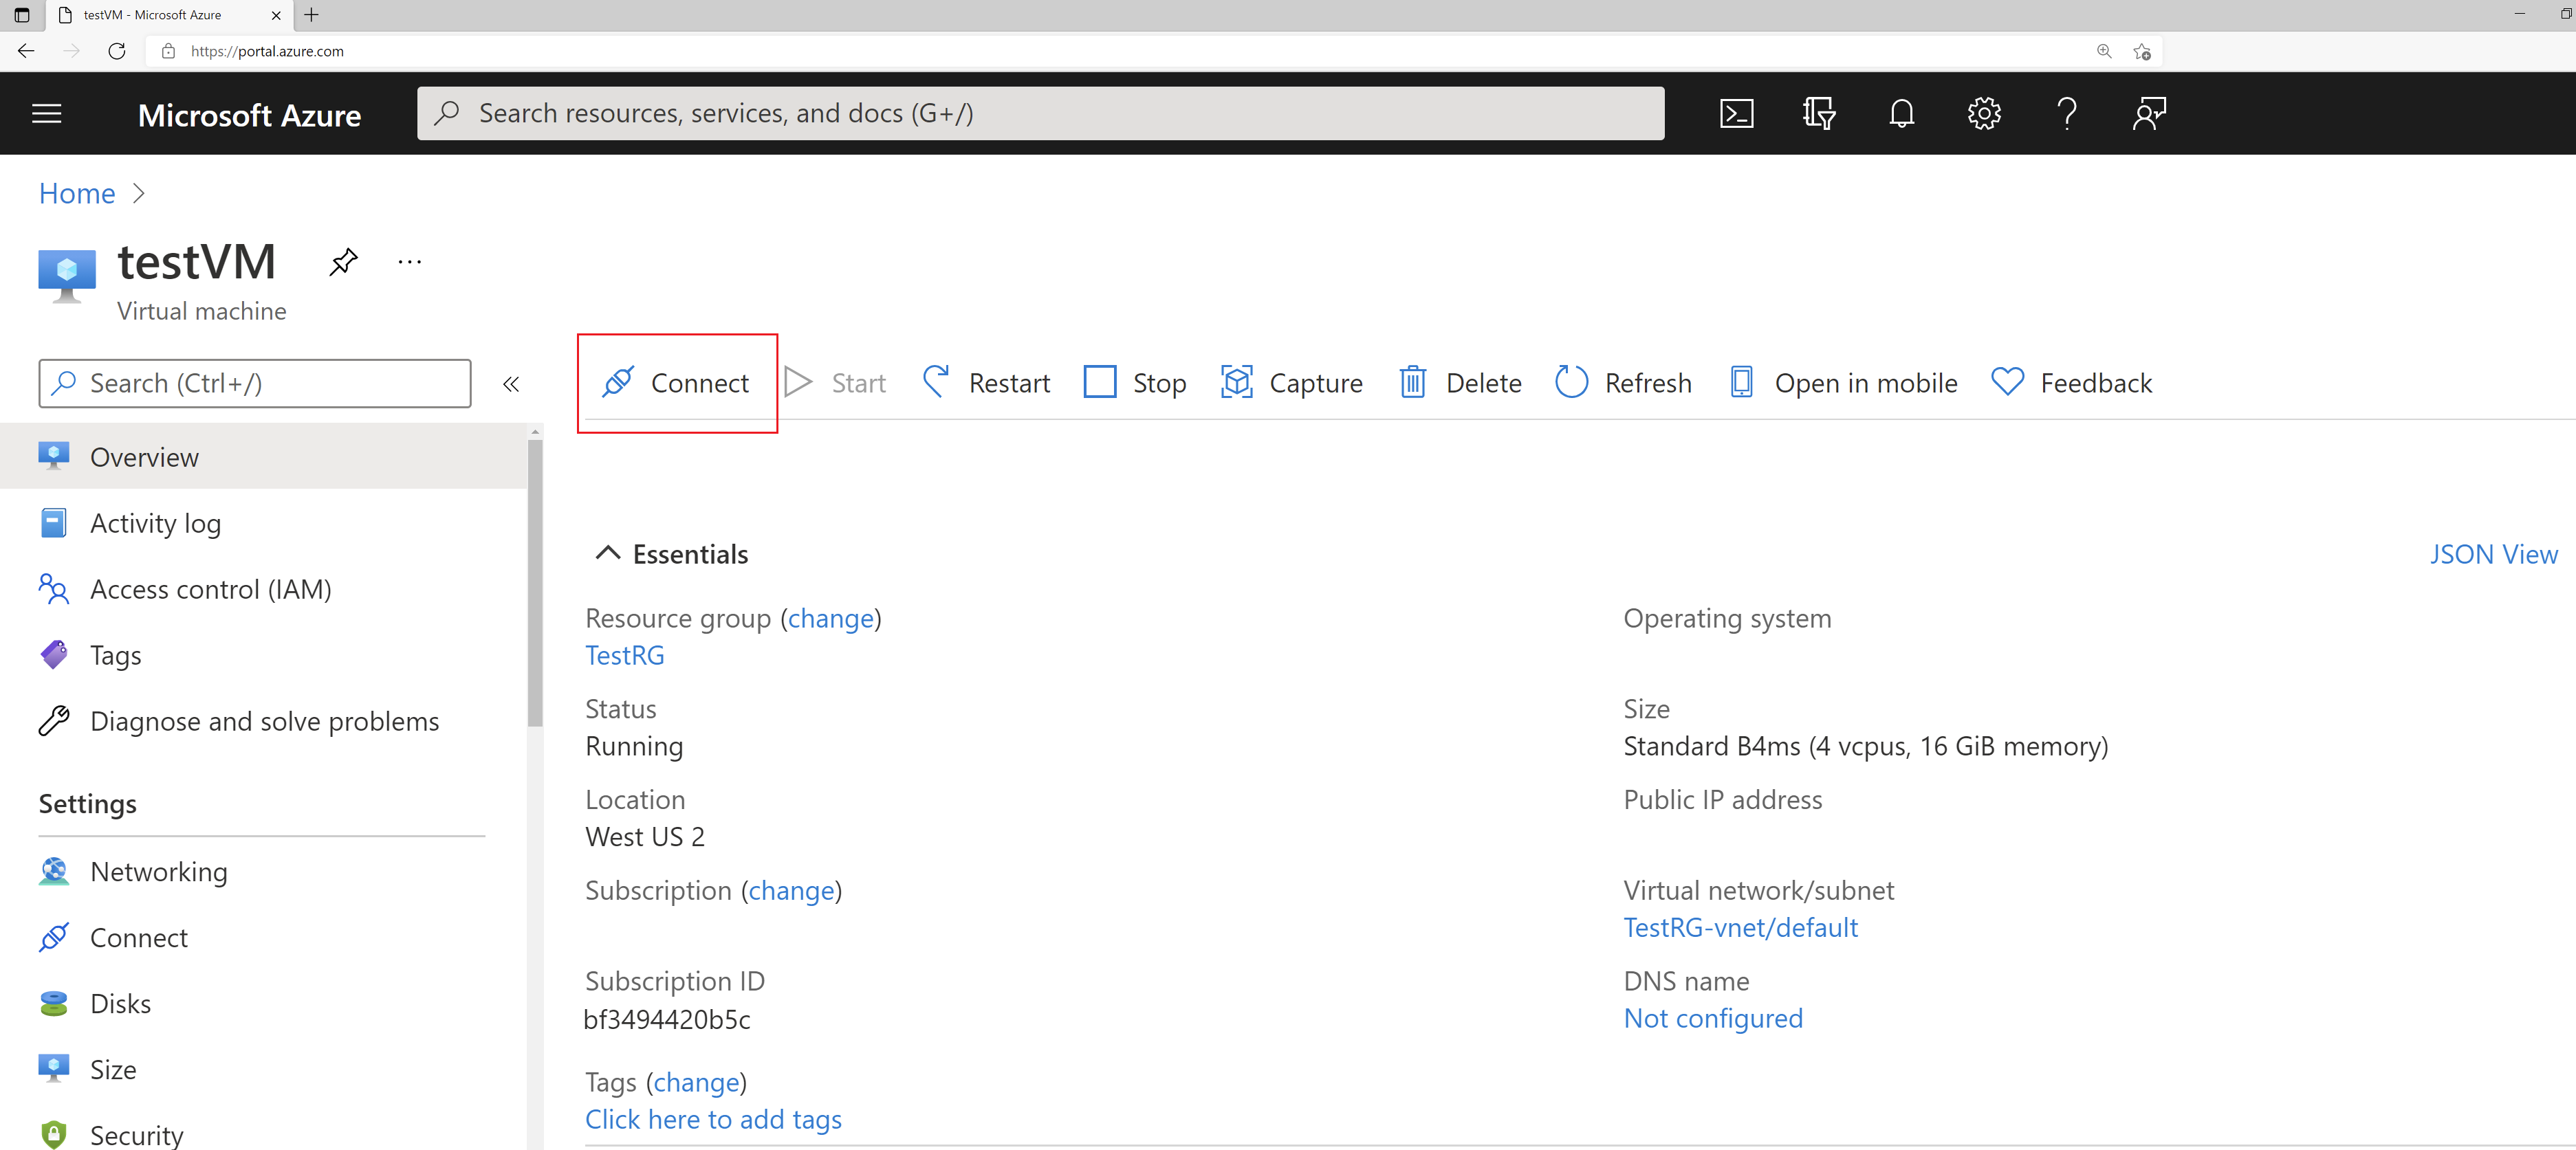
Task: Open Directories and subscriptions filter icon
Action: pyautogui.click(x=1819, y=114)
